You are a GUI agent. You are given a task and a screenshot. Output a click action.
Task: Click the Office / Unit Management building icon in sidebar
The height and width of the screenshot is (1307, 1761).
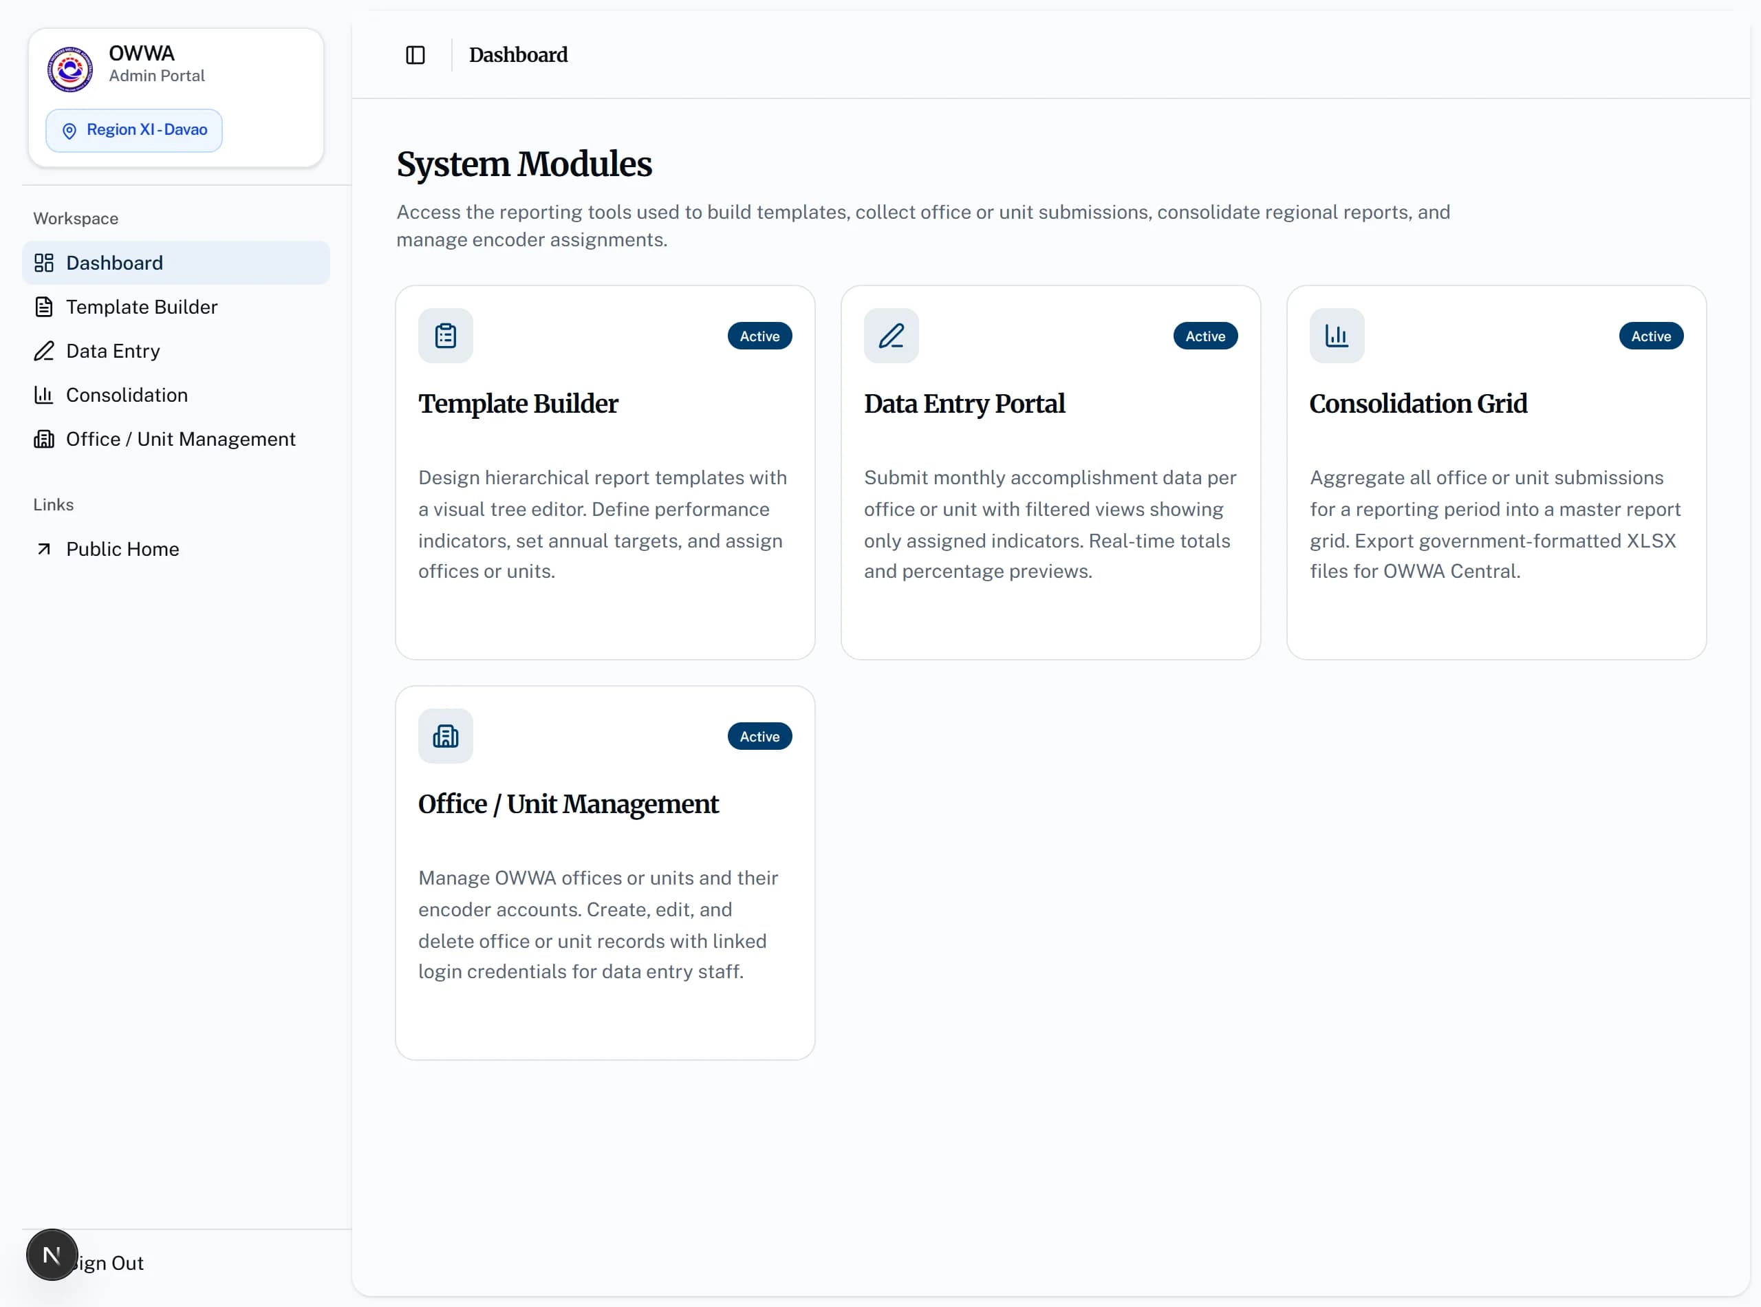click(43, 439)
